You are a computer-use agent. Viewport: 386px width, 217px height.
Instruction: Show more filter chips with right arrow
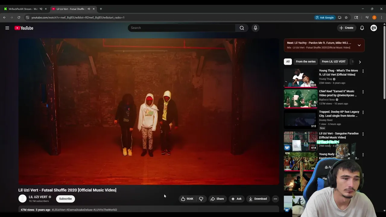(x=360, y=62)
